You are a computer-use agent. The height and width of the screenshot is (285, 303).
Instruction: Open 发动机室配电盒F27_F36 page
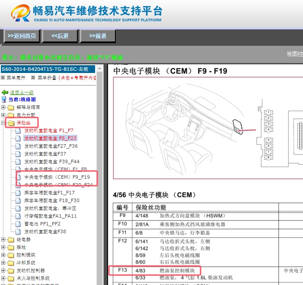pyautogui.click(x=51, y=146)
